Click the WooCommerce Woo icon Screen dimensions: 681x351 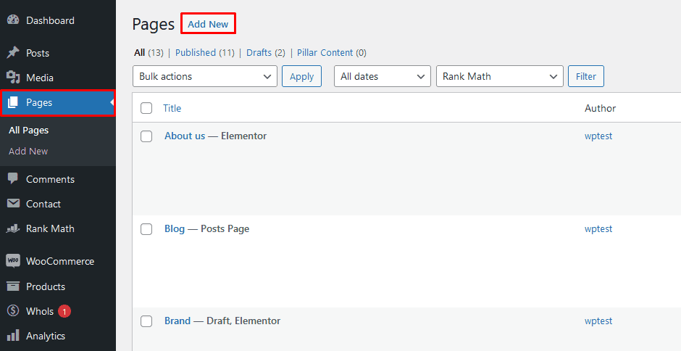point(14,261)
